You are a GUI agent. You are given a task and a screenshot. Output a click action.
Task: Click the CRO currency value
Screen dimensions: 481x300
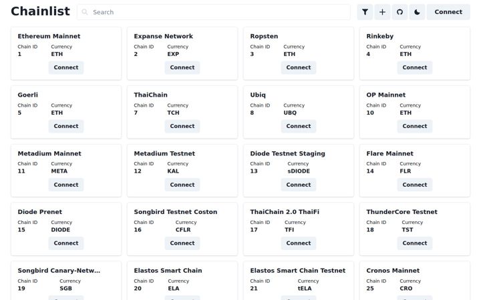pyautogui.click(x=406, y=289)
